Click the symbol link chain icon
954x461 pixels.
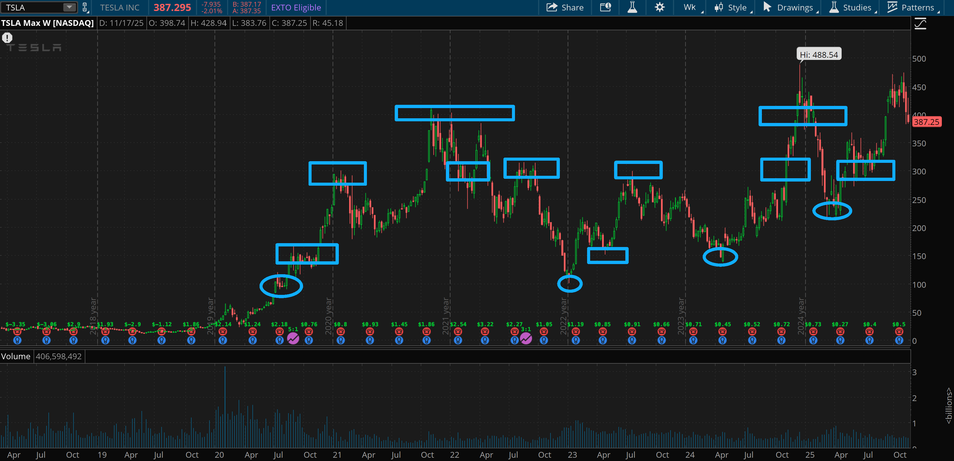pos(85,7)
